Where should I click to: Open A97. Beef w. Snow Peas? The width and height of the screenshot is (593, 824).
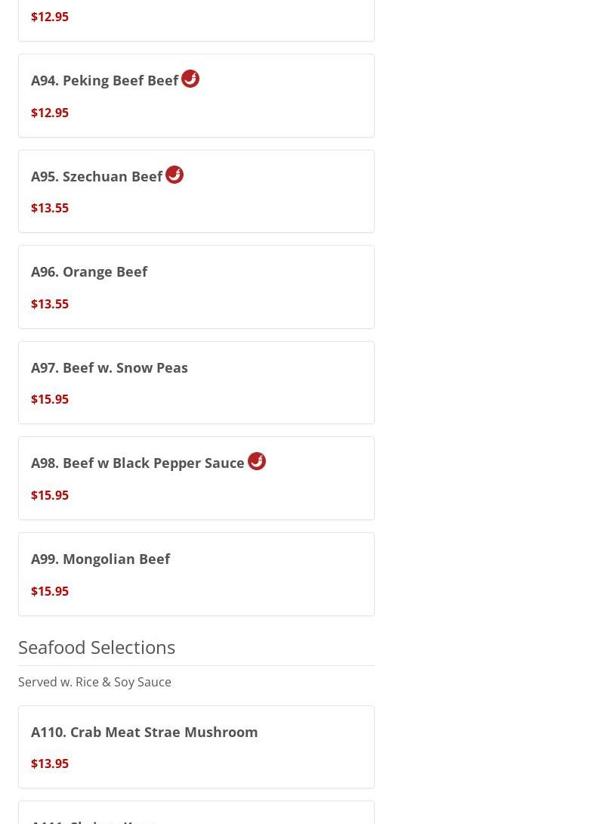click(196, 383)
